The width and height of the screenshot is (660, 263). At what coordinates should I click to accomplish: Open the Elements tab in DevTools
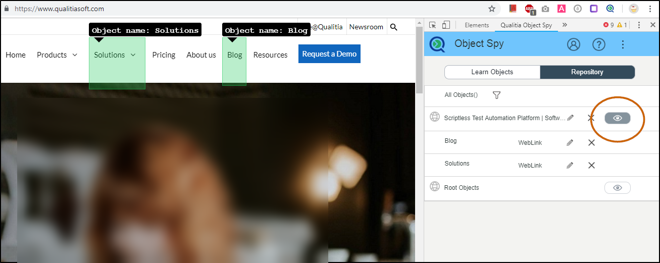[x=477, y=25]
